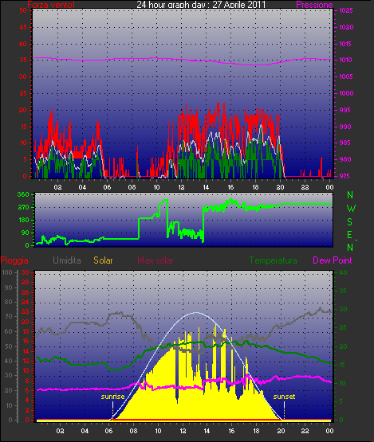374x442 pixels.
Task: Click red rain axis value 16
Action: pos(26,341)
